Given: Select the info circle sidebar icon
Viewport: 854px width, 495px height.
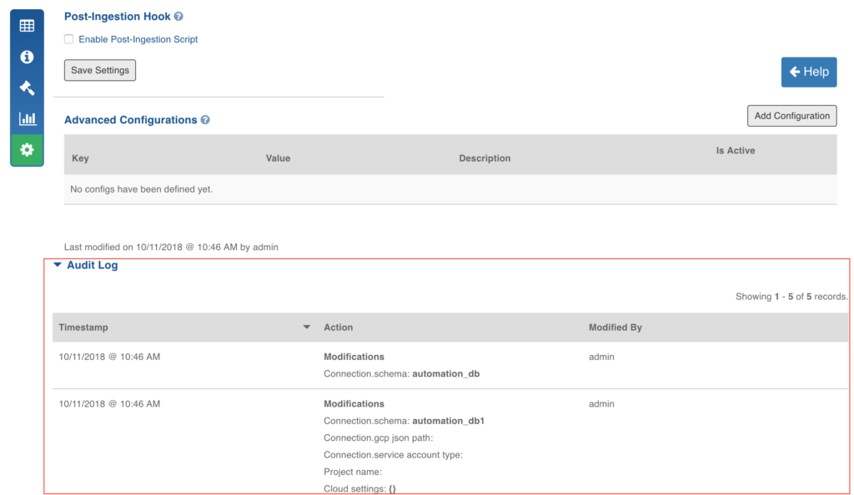Looking at the screenshot, I should pyautogui.click(x=27, y=57).
